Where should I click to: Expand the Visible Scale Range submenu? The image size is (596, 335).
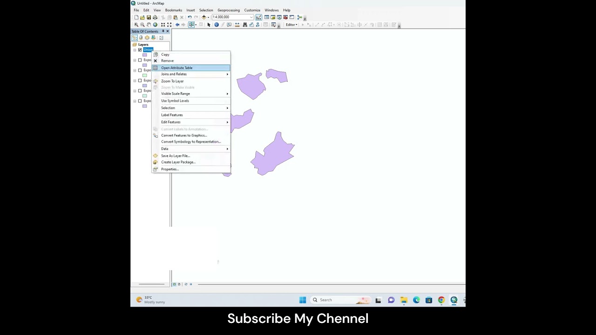pos(191,94)
